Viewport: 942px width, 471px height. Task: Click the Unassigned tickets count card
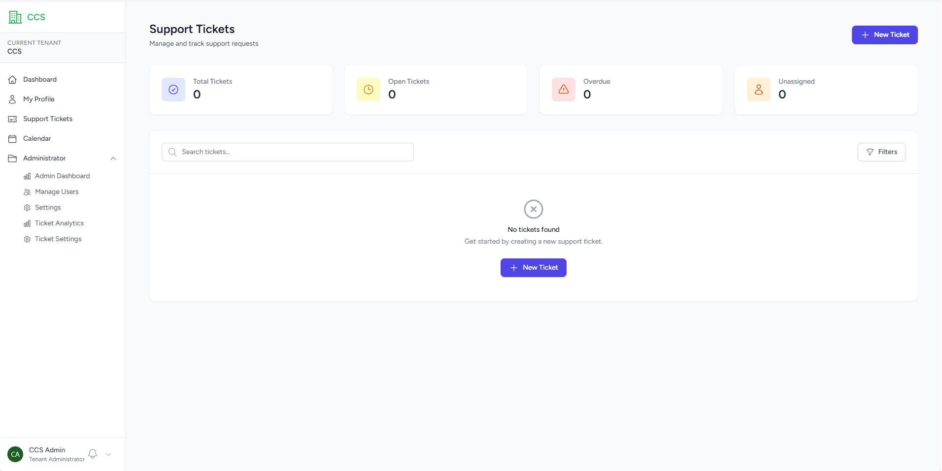pos(826,89)
